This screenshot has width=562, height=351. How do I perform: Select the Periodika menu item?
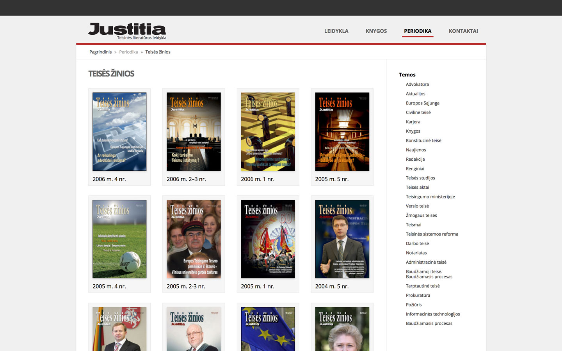tap(418, 31)
